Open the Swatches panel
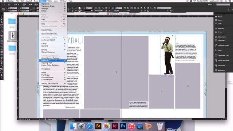233x131 pixels. pos(220,28)
